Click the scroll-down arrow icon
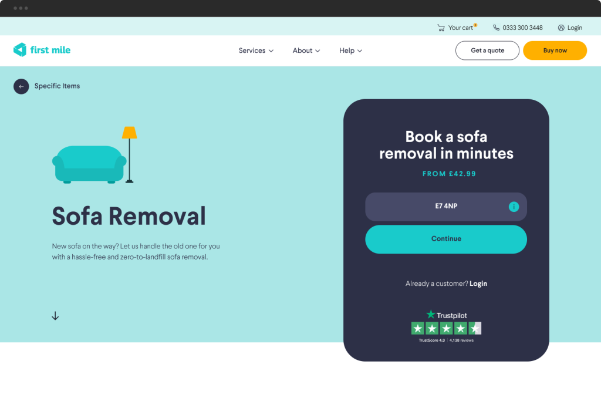 coord(55,316)
